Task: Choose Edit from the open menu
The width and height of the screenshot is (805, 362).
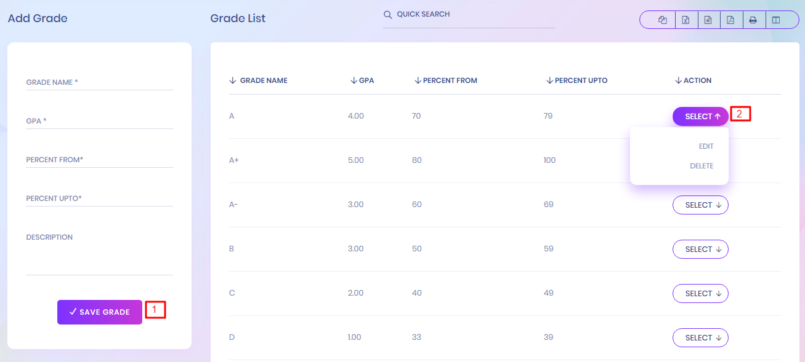Action: 706,146
